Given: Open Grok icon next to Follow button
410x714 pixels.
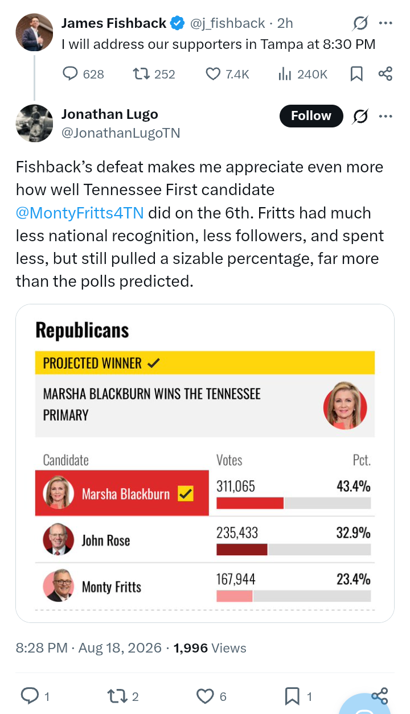Looking at the screenshot, I should (x=360, y=116).
